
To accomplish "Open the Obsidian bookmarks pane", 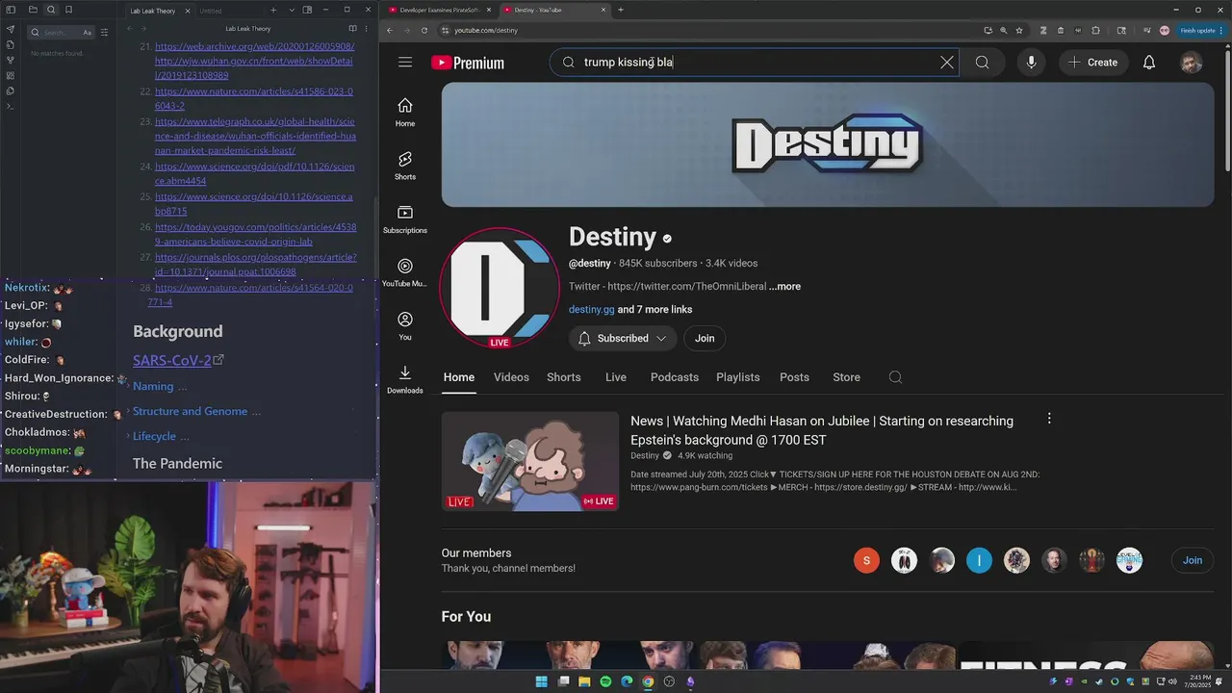I will coord(68,10).
